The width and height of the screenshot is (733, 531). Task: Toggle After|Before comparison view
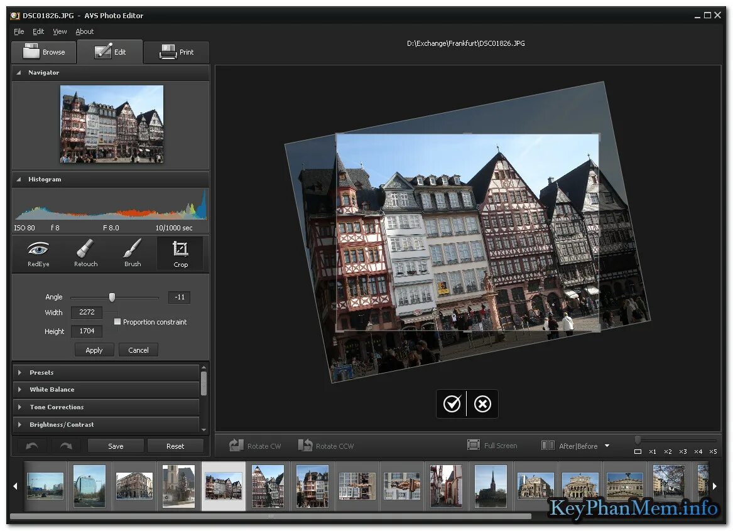[570, 446]
